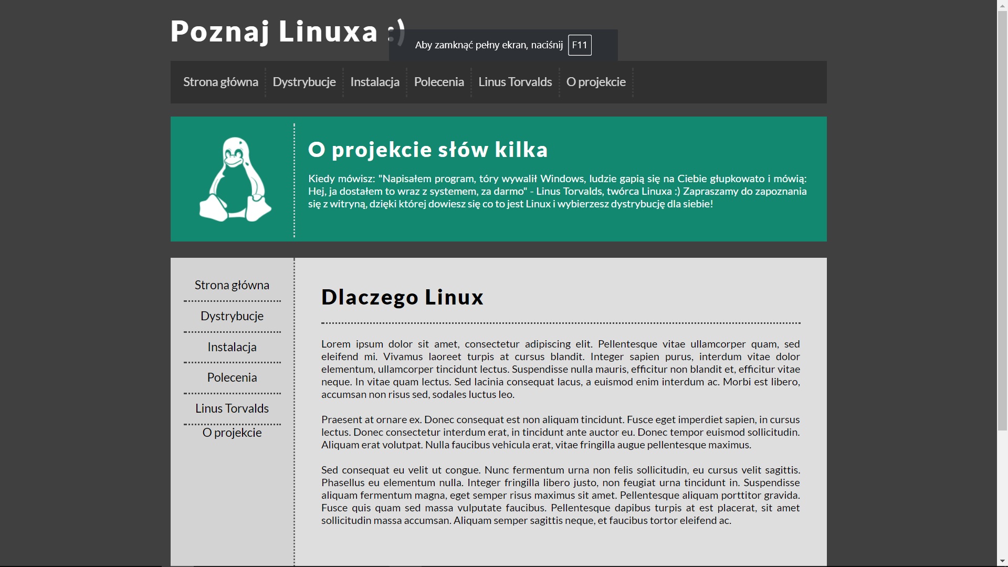Click 'Strona główna' link in left sidebar
1008x567 pixels.
pos(232,285)
